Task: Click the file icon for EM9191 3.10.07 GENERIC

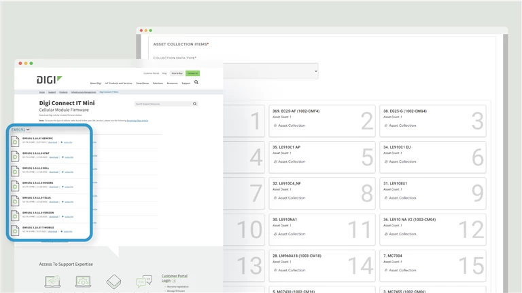Action: coord(15,141)
